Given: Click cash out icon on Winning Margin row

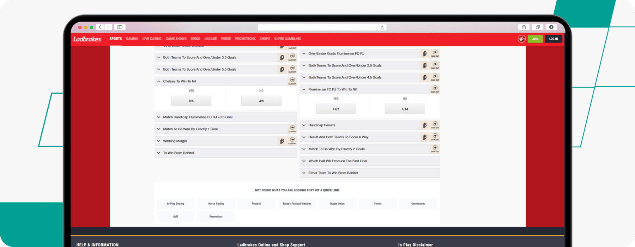Looking at the screenshot, I should coord(292,141).
